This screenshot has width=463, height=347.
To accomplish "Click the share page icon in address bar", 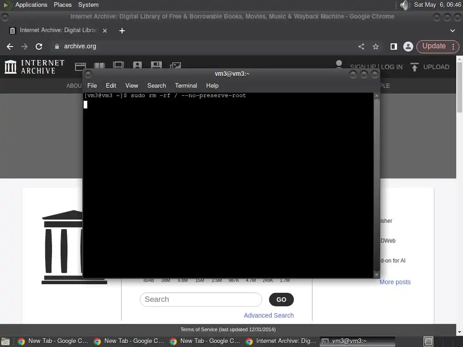I will [x=361, y=47].
